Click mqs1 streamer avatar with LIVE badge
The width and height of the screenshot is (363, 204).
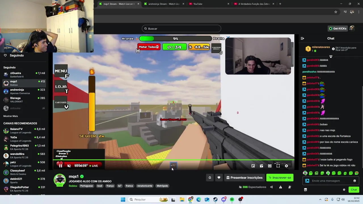[60, 180]
